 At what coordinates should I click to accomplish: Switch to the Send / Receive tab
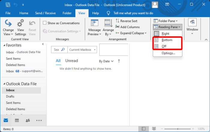click(x=45, y=13)
